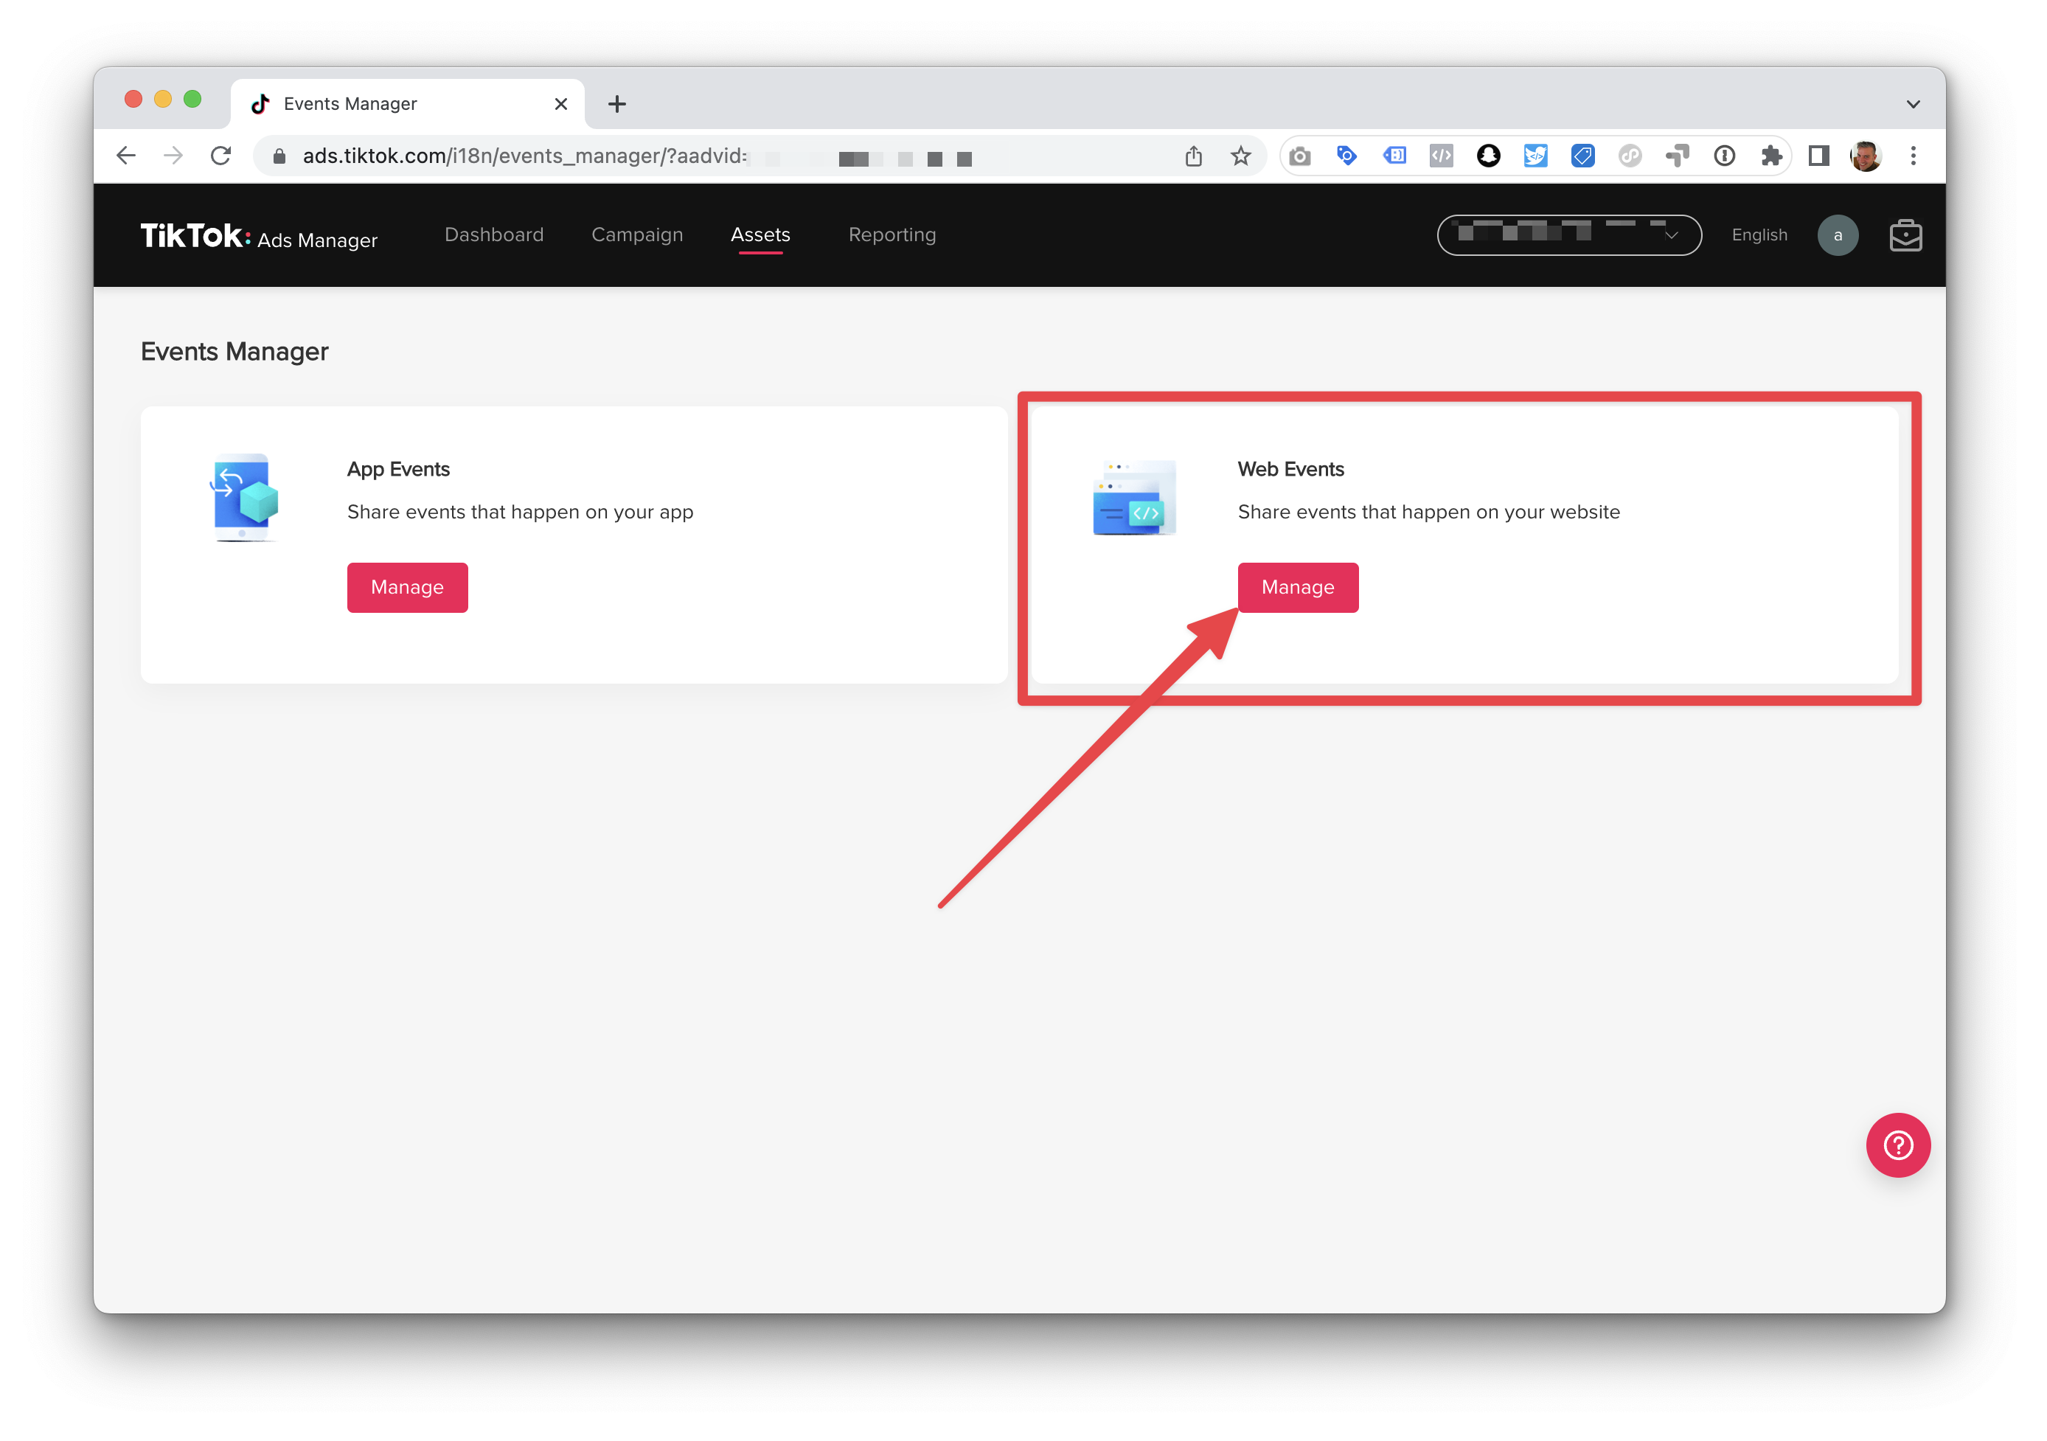Click the TikTok Ads Manager logo
The image size is (2047, 1441).
coord(257,234)
